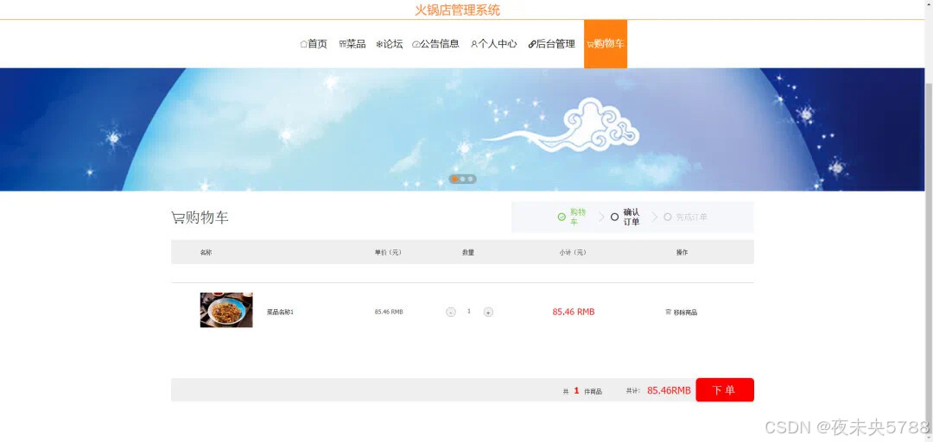Click the banner cloud image

coord(562,125)
